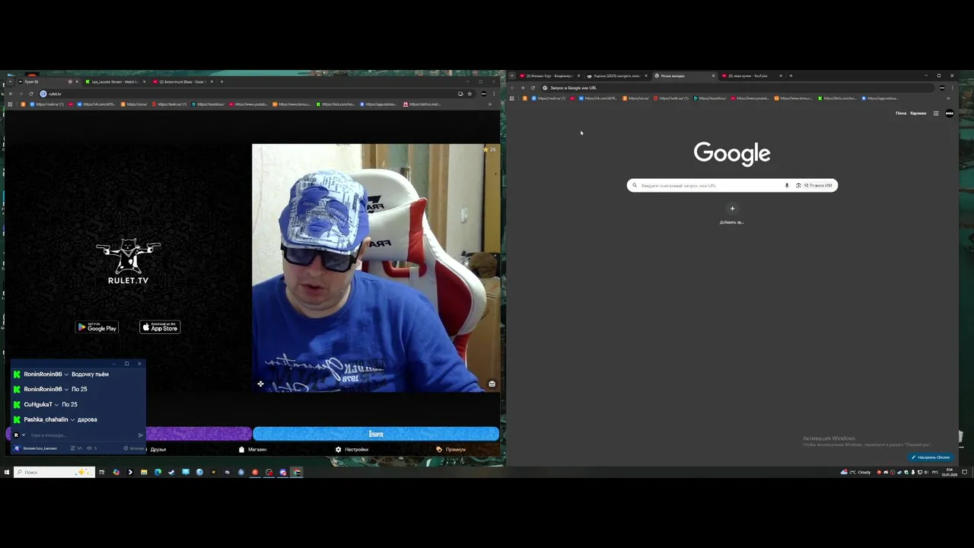Viewport: 974px width, 548px height.
Task: Click the Stream Leo_Lacoste label in chat footer
Action: coord(40,448)
